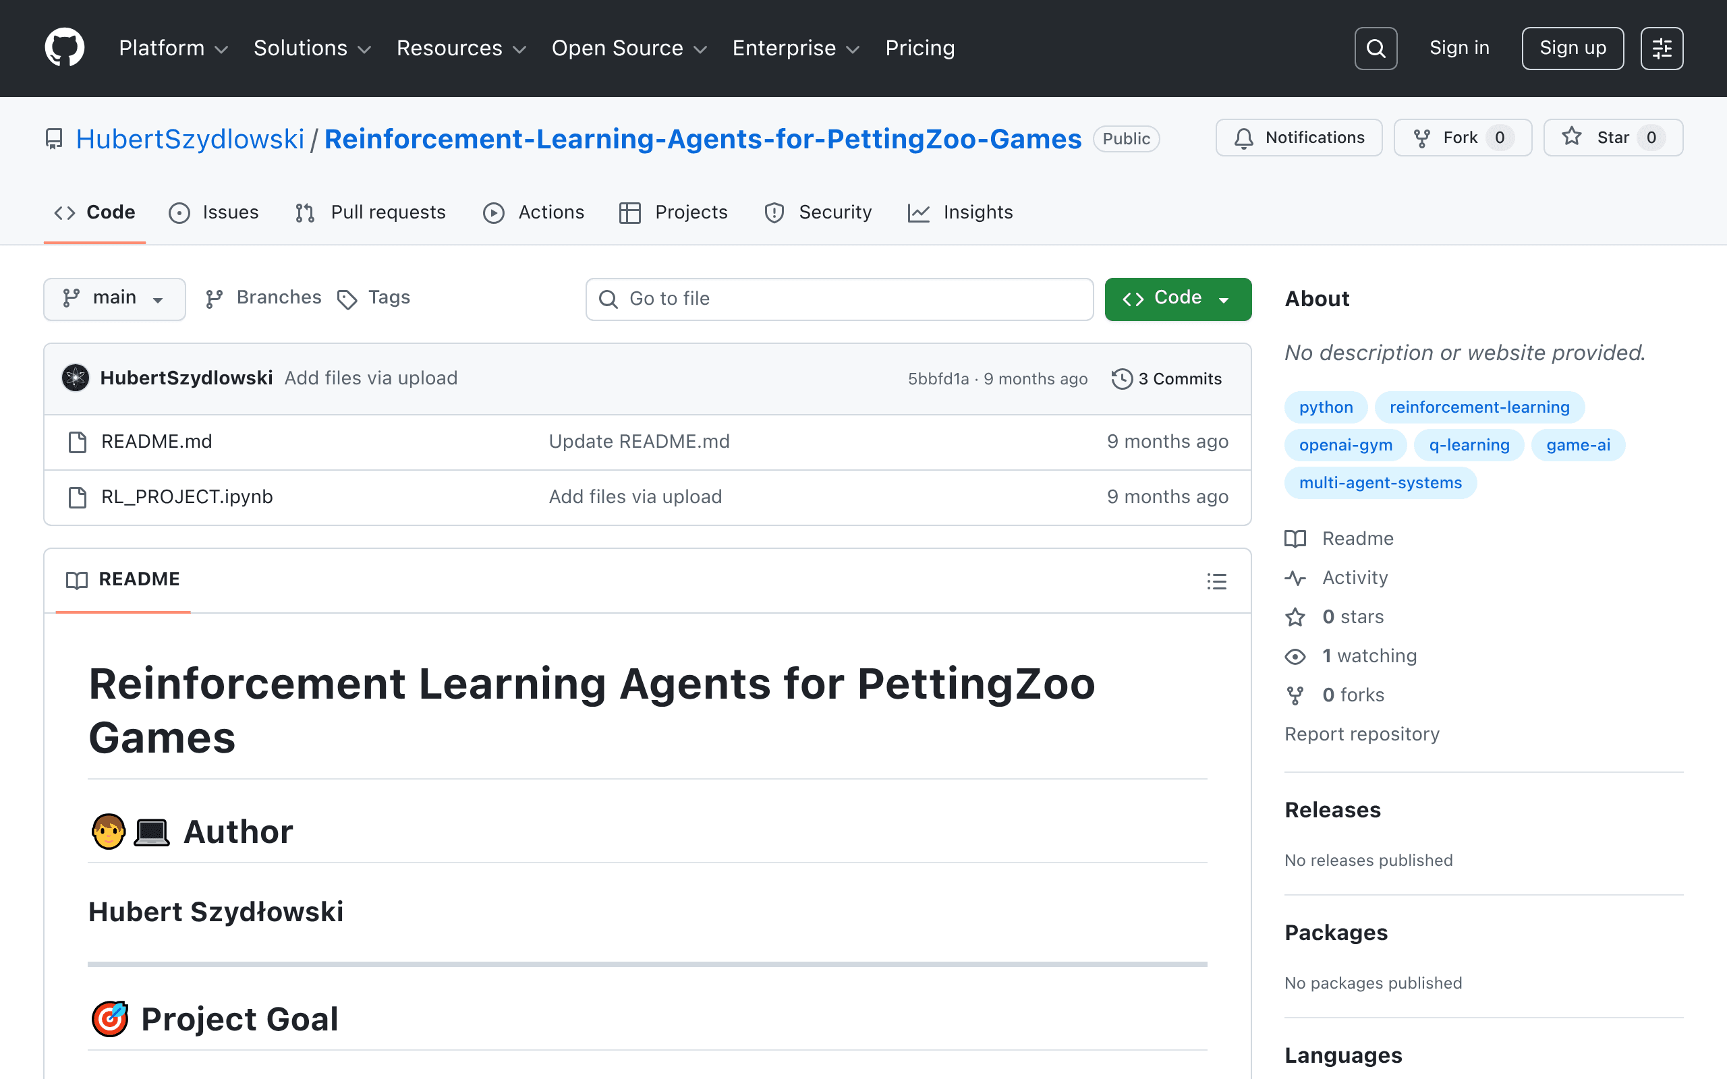Image resolution: width=1727 pixels, height=1079 pixels.
Task: Click the Fork count badge showing 0
Action: 1500,138
